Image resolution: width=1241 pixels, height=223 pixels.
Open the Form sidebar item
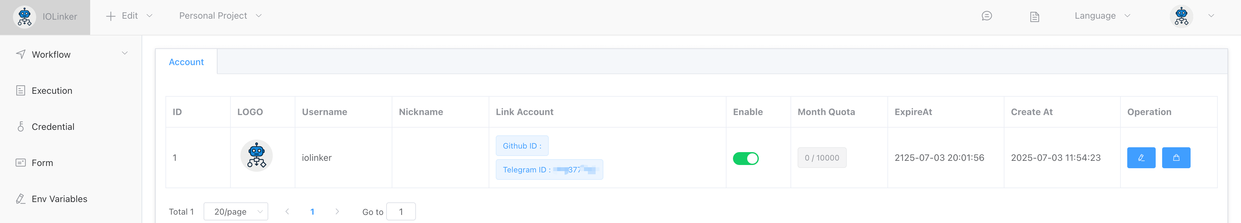42,163
